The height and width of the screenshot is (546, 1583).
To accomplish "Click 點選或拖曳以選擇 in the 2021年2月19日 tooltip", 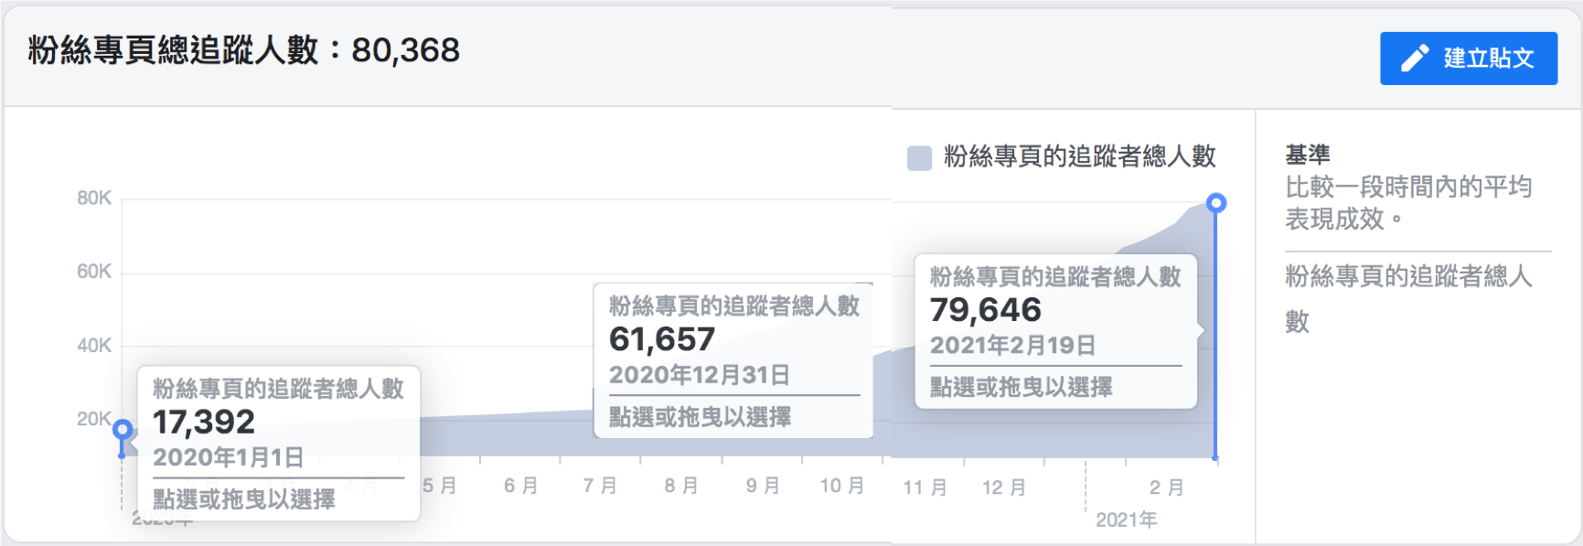I will tap(1021, 387).
